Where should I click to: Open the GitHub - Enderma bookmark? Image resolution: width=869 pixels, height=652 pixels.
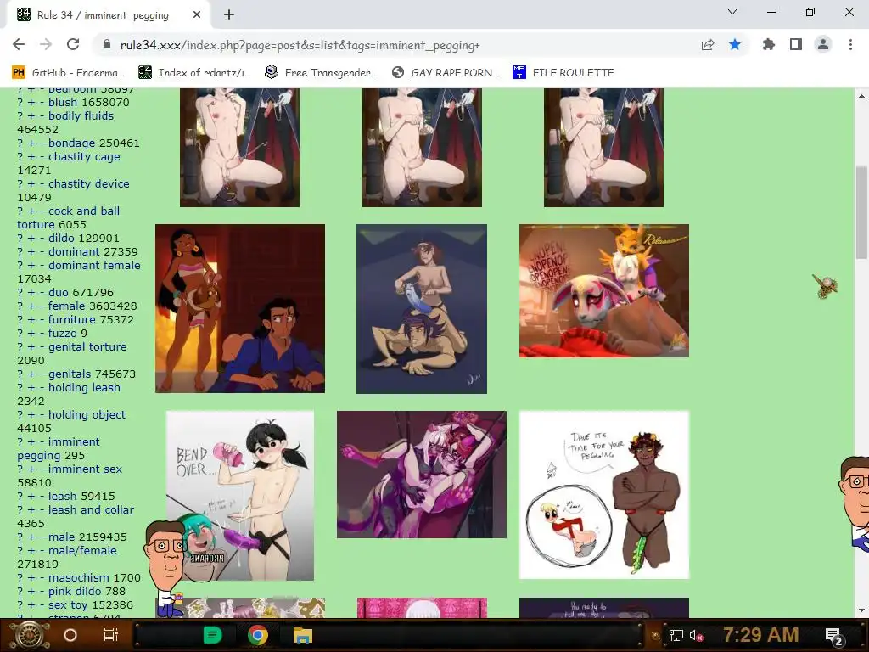point(68,73)
